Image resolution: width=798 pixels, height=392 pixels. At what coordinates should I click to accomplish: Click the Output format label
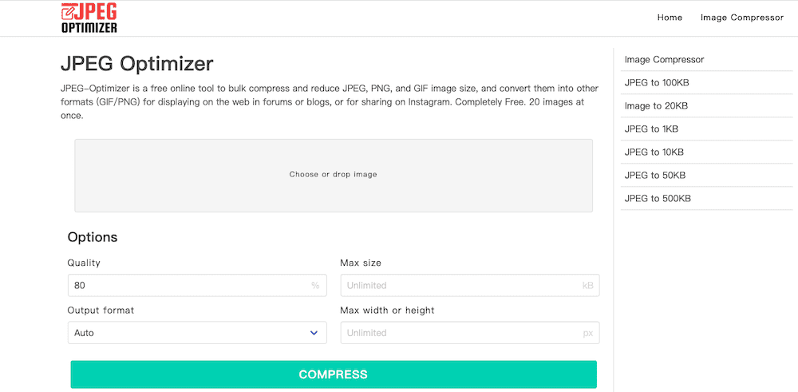point(101,311)
